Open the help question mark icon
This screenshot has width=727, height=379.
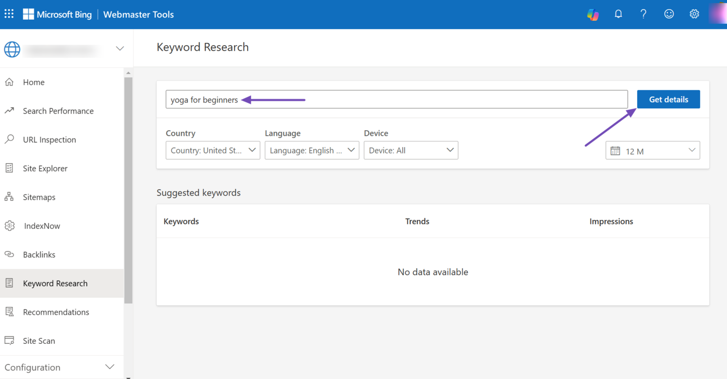click(x=643, y=15)
